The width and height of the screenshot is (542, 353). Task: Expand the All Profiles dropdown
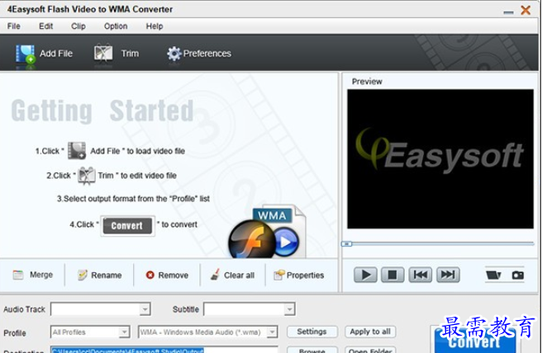coord(124,332)
